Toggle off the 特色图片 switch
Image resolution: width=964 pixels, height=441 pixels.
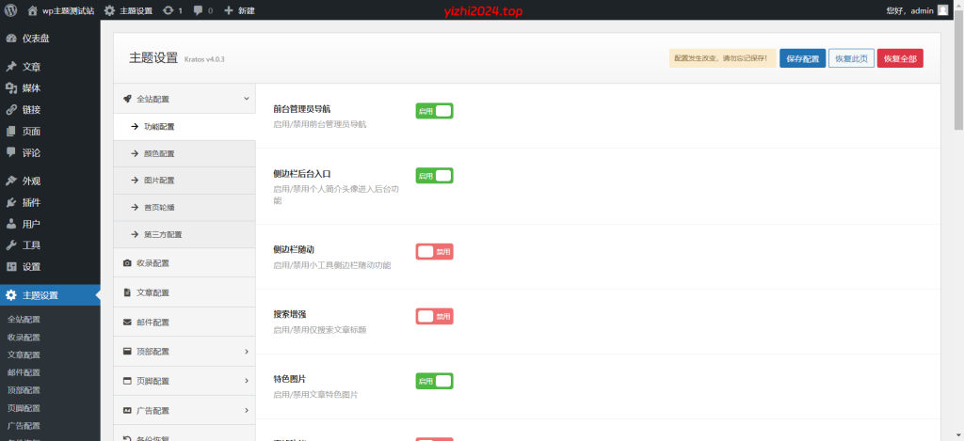[434, 381]
